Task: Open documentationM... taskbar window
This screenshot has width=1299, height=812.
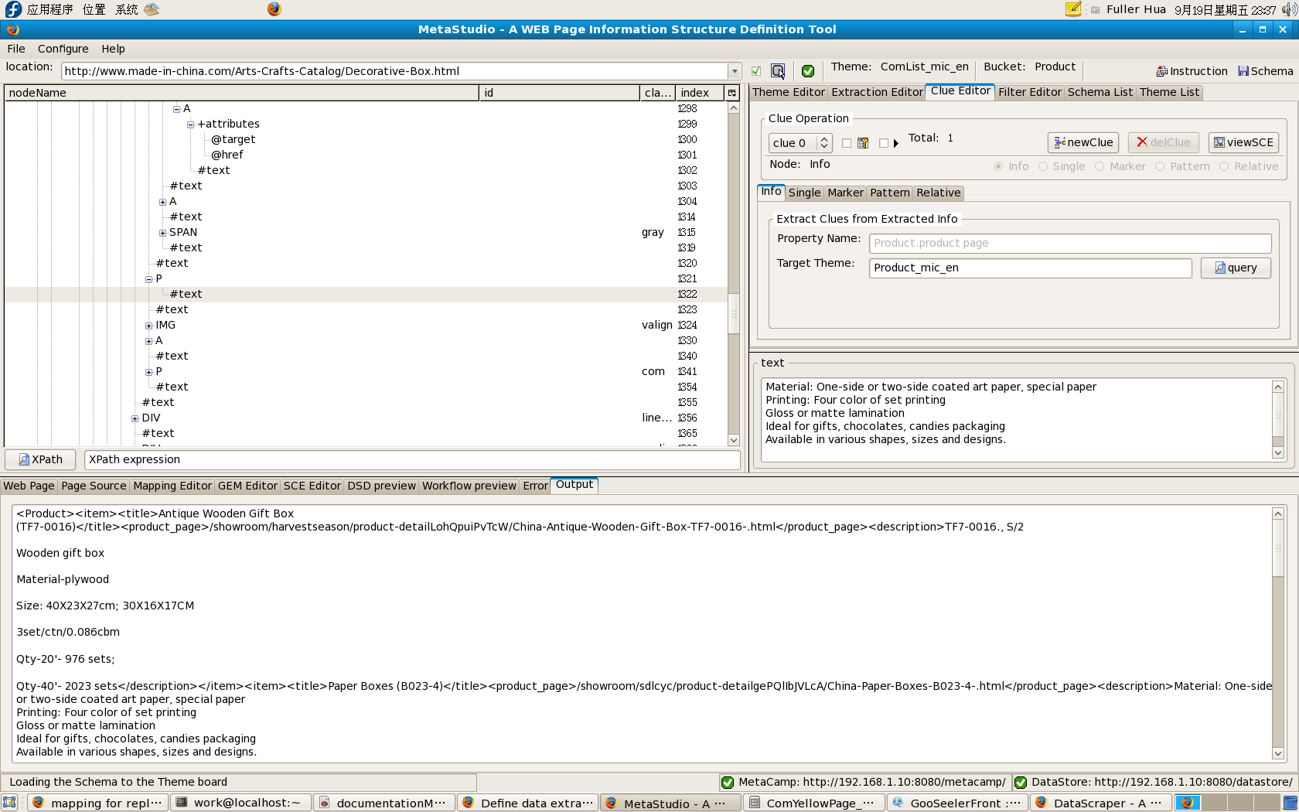Action: [384, 803]
